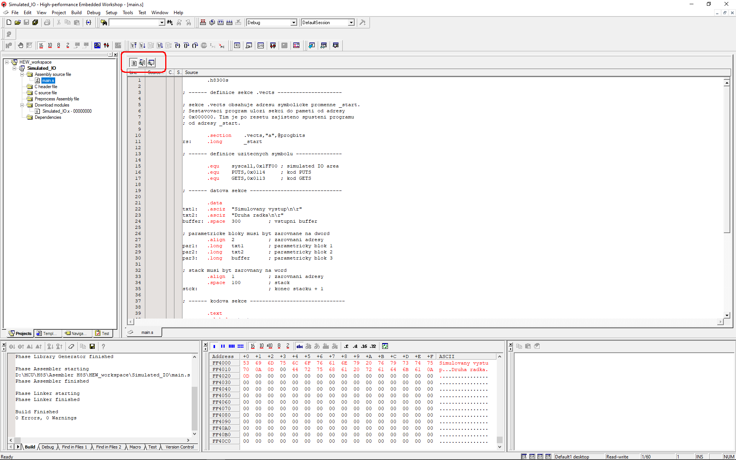736x460 pixels.
Task: Collapse the Assembly source file folder
Action: (x=22, y=74)
